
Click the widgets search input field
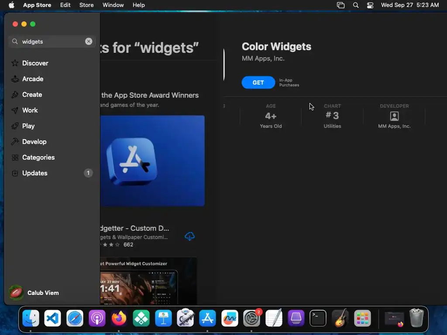click(x=52, y=41)
